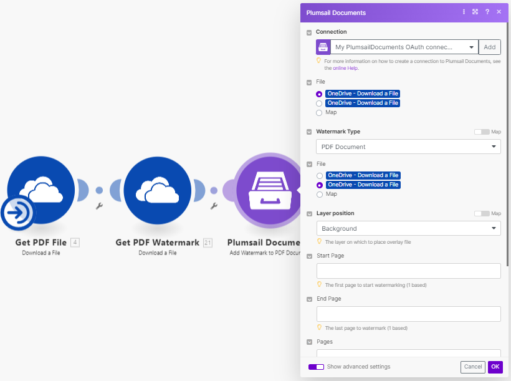Open the My PlumsailDocuments OAuth connection dropdown

point(404,47)
